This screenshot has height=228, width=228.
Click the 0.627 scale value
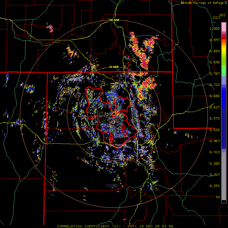click(x=215, y=107)
